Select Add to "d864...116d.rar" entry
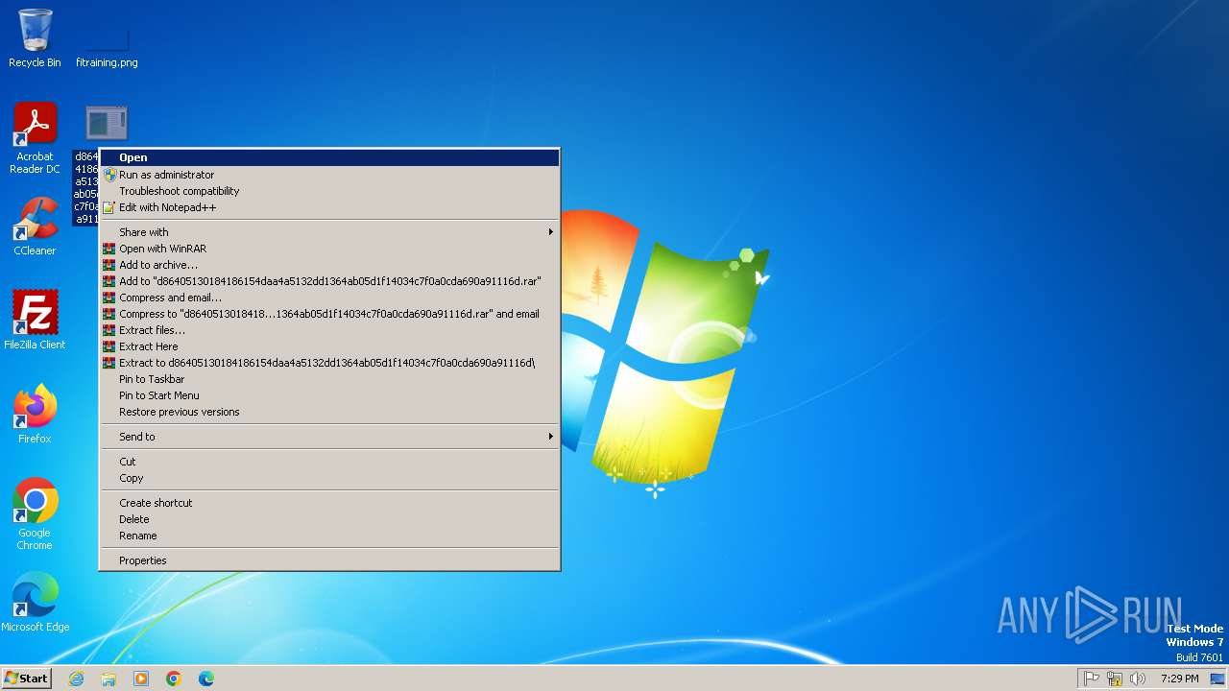Image resolution: width=1229 pixels, height=691 pixels. 329,281
